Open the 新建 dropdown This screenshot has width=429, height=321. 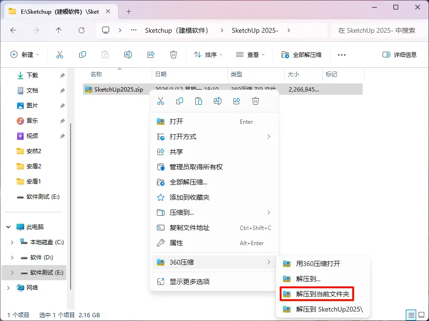[x=25, y=55]
